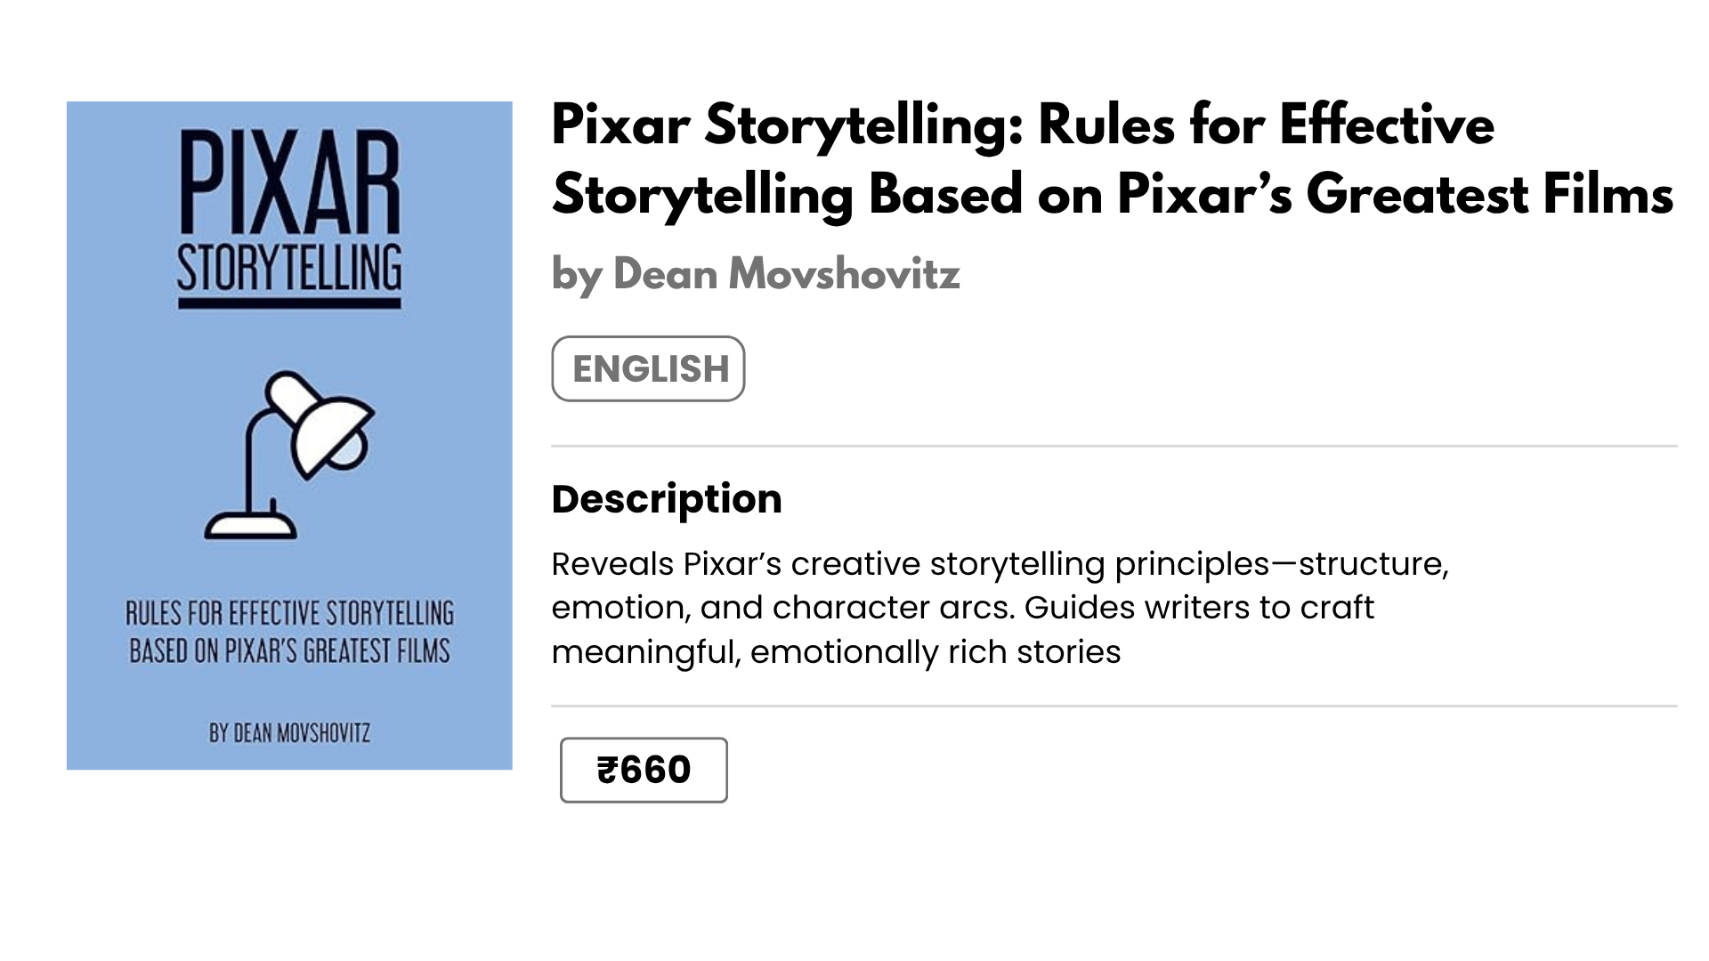Click the description line starting 'Reveals Pixar's creative'

point(1000,564)
